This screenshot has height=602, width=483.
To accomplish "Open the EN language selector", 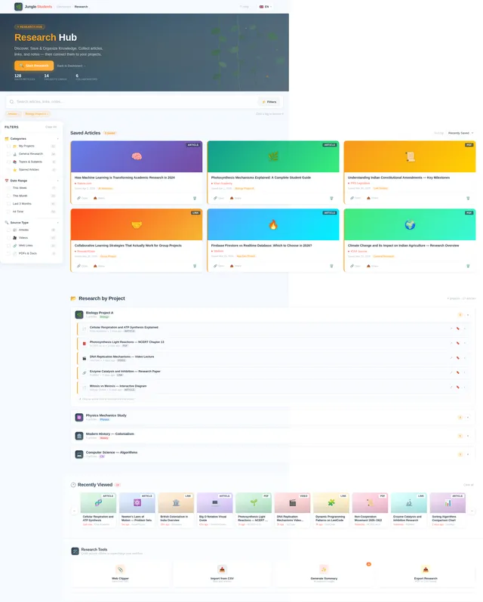I will (266, 7).
